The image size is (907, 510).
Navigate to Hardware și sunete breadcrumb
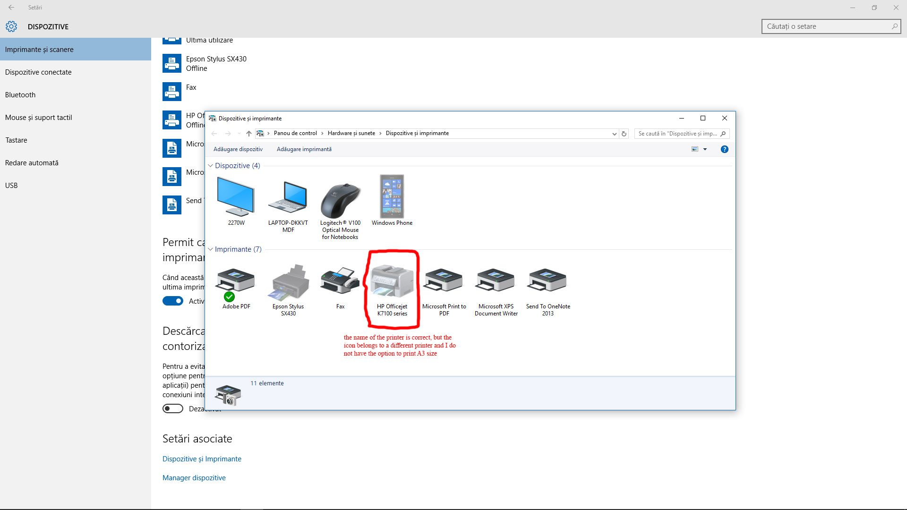(351, 133)
